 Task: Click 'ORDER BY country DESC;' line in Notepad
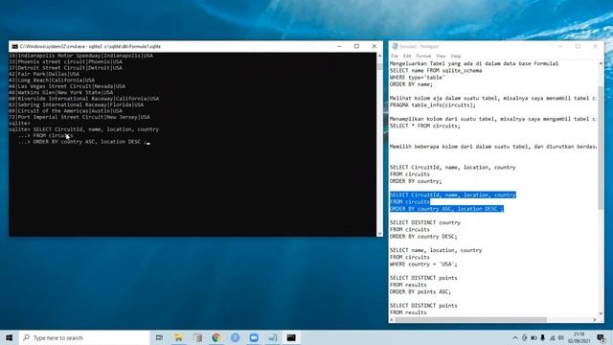point(423,237)
